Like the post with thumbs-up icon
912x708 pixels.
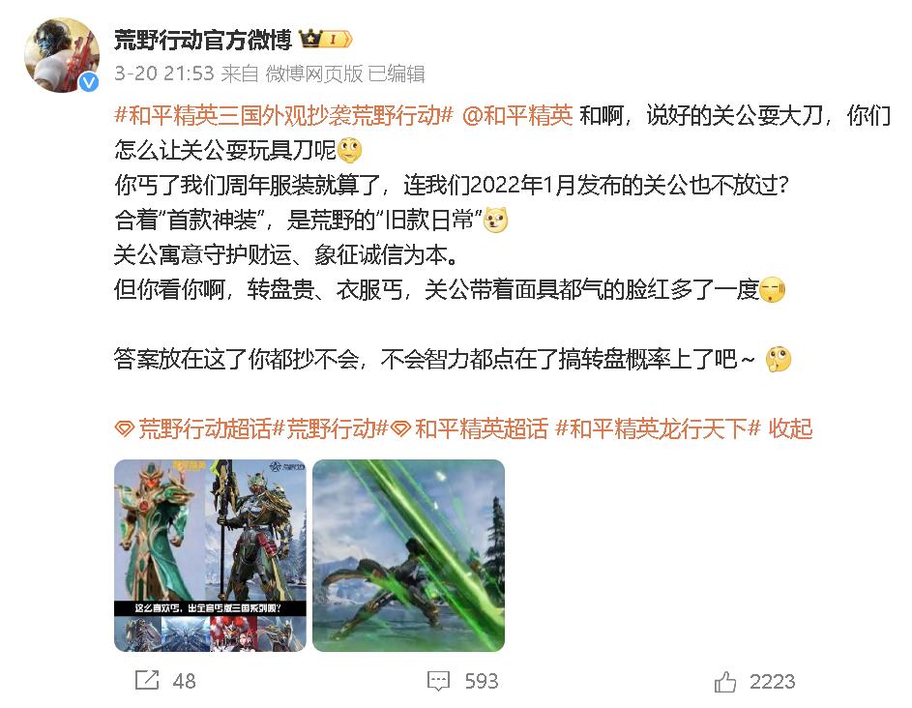(724, 681)
